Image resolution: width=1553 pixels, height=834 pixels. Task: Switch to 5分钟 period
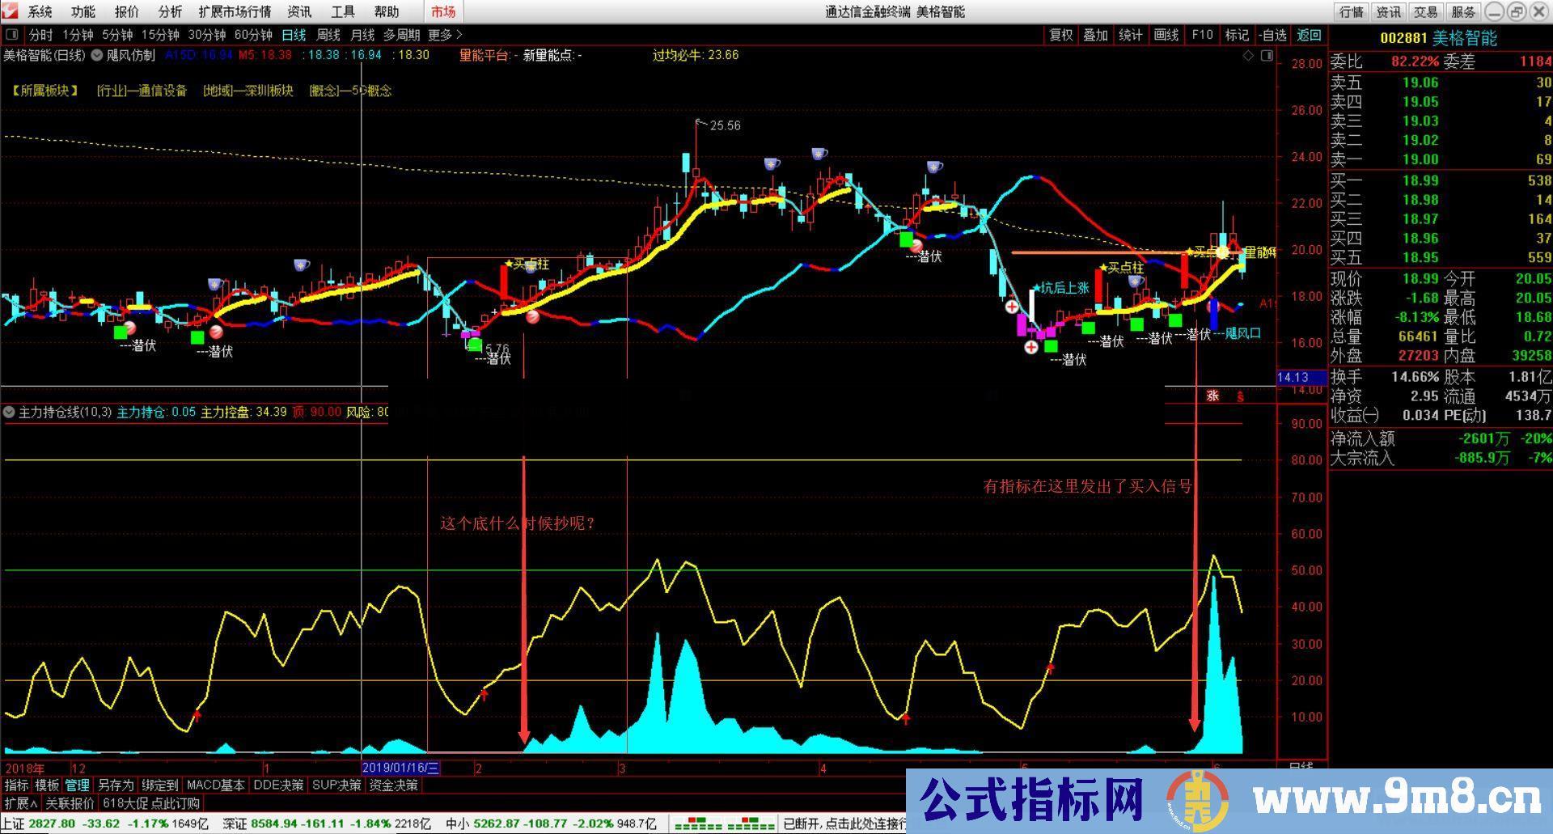click(117, 35)
